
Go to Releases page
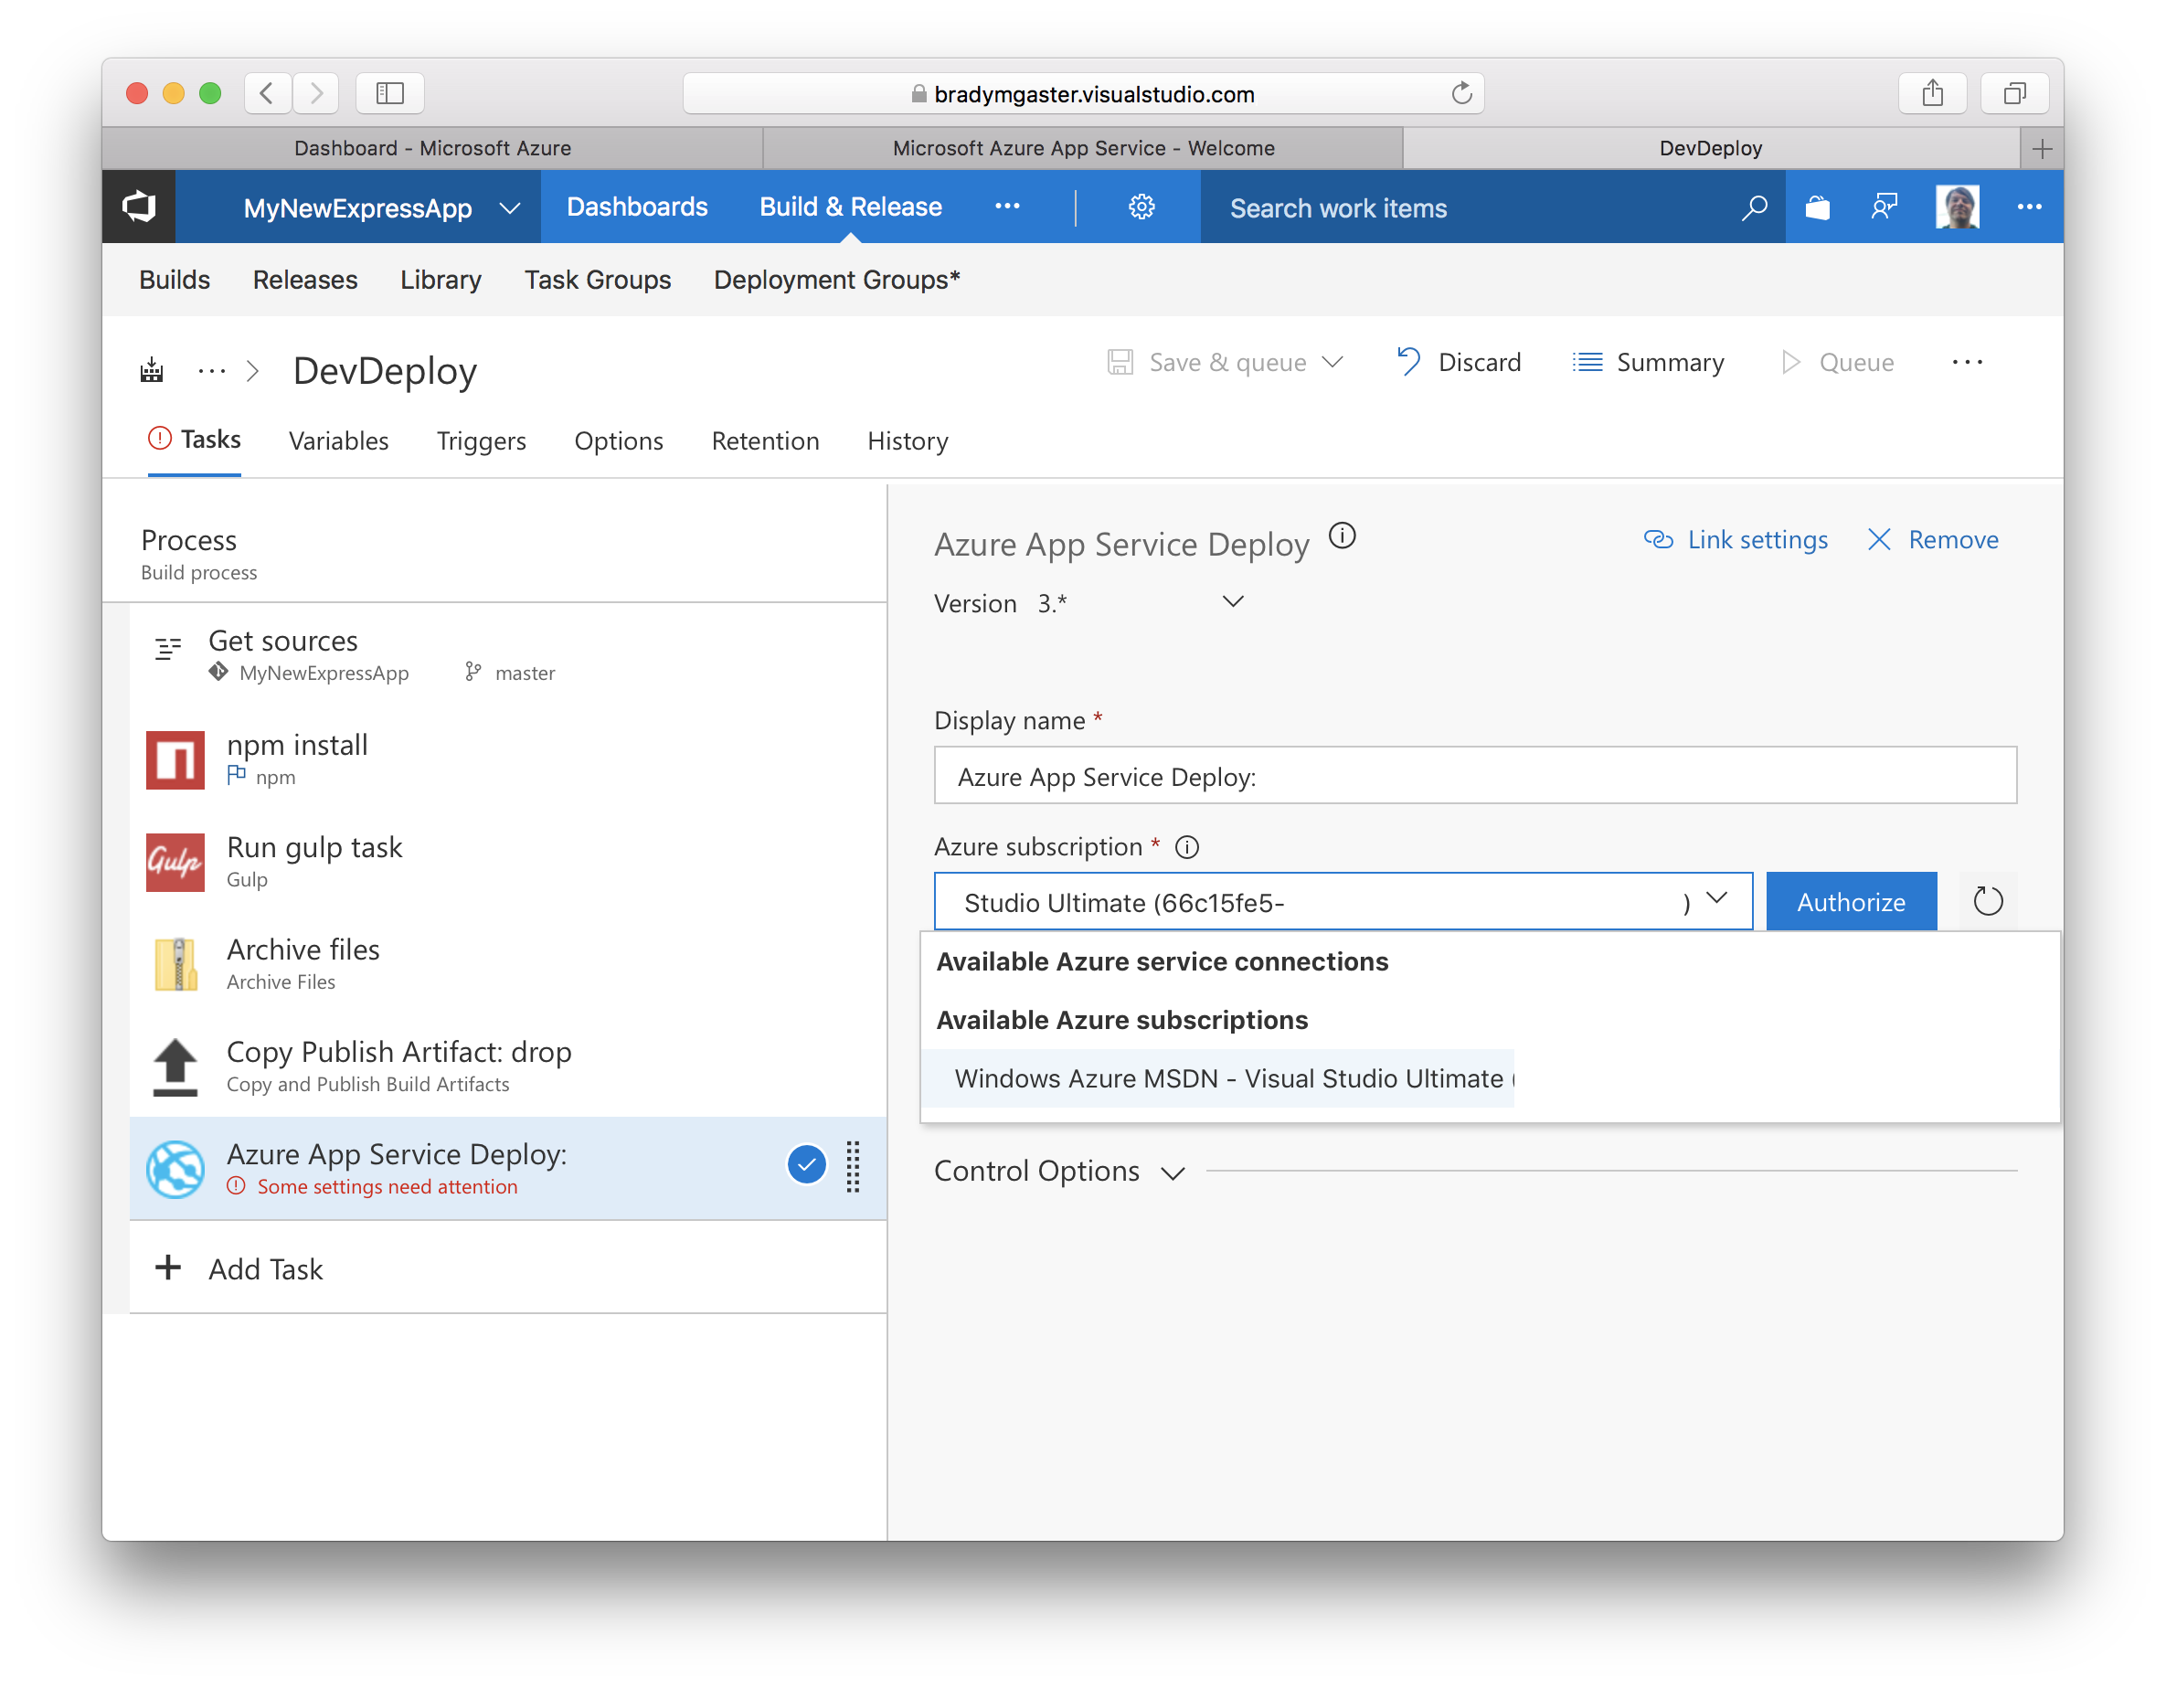(304, 280)
